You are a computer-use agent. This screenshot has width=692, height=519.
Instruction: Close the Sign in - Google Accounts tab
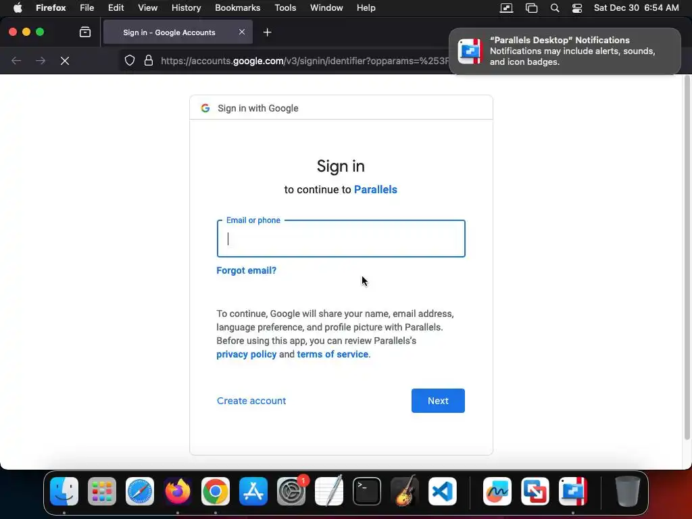click(242, 32)
